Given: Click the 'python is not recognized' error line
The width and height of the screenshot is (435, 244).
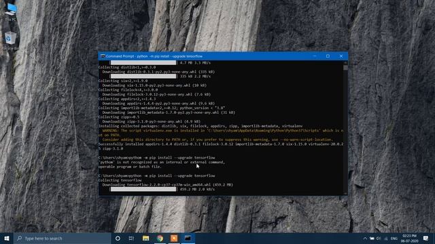Looking at the screenshot, I should 162,162.
